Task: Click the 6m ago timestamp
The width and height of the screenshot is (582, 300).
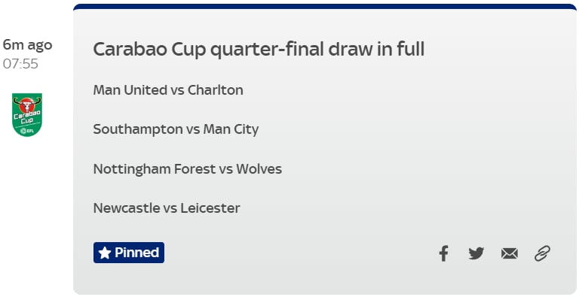Action: [27, 45]
